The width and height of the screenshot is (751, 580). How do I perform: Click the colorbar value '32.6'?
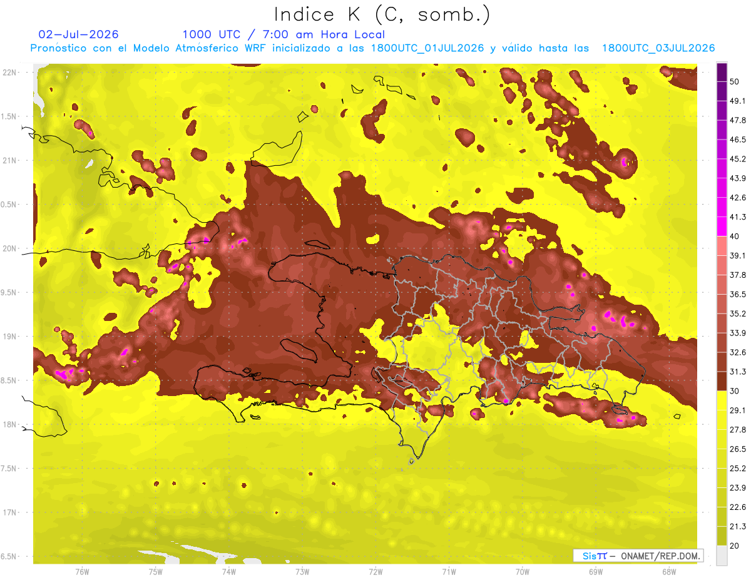coord(737,352)
